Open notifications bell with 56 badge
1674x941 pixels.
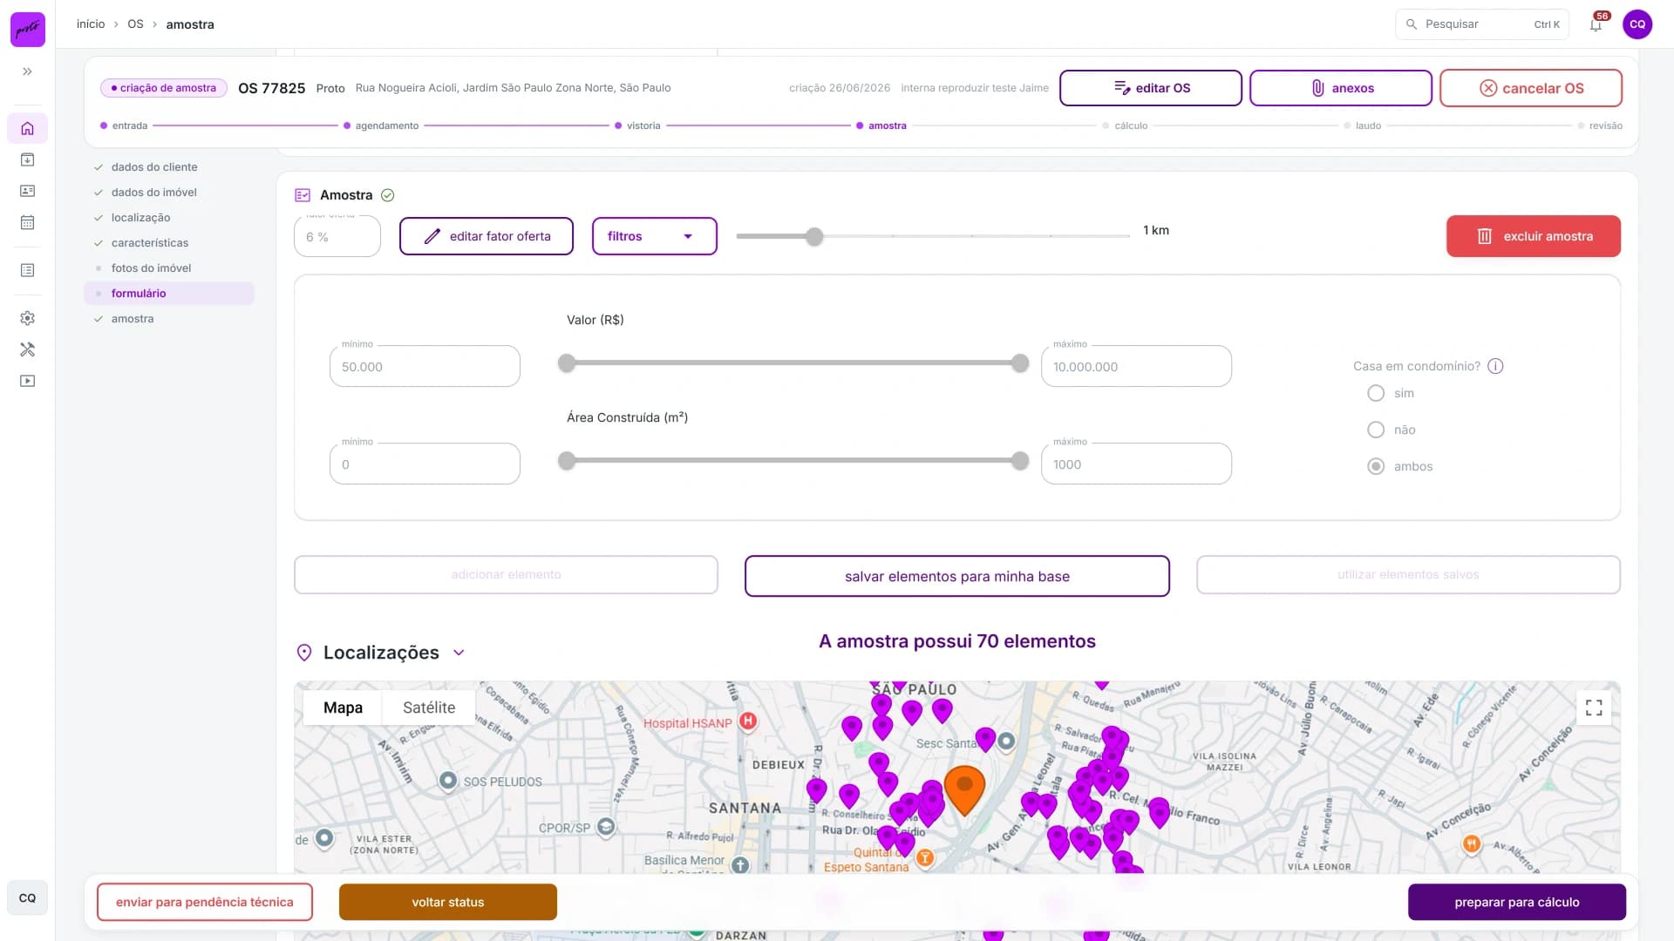tap(1596, 24)
